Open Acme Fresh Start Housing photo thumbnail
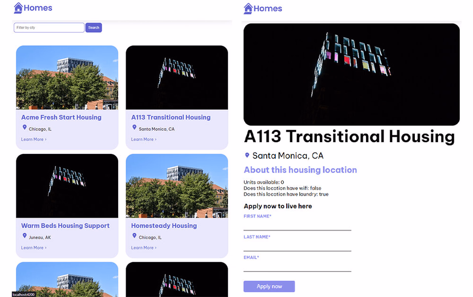 coord(67,77)
